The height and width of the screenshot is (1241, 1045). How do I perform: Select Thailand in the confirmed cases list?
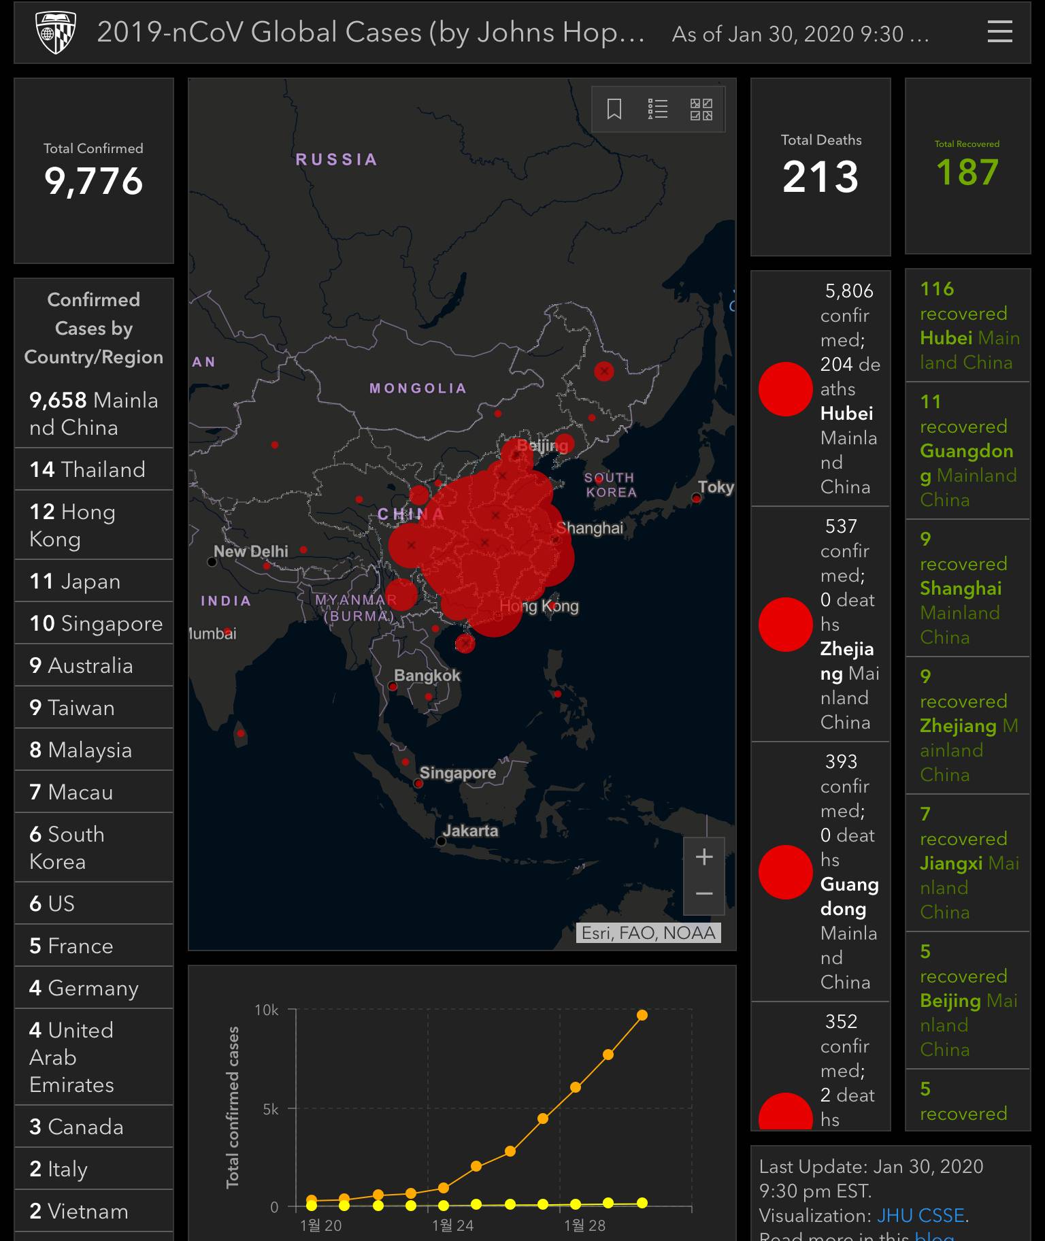pyautogui.click(x=93, y=469)
